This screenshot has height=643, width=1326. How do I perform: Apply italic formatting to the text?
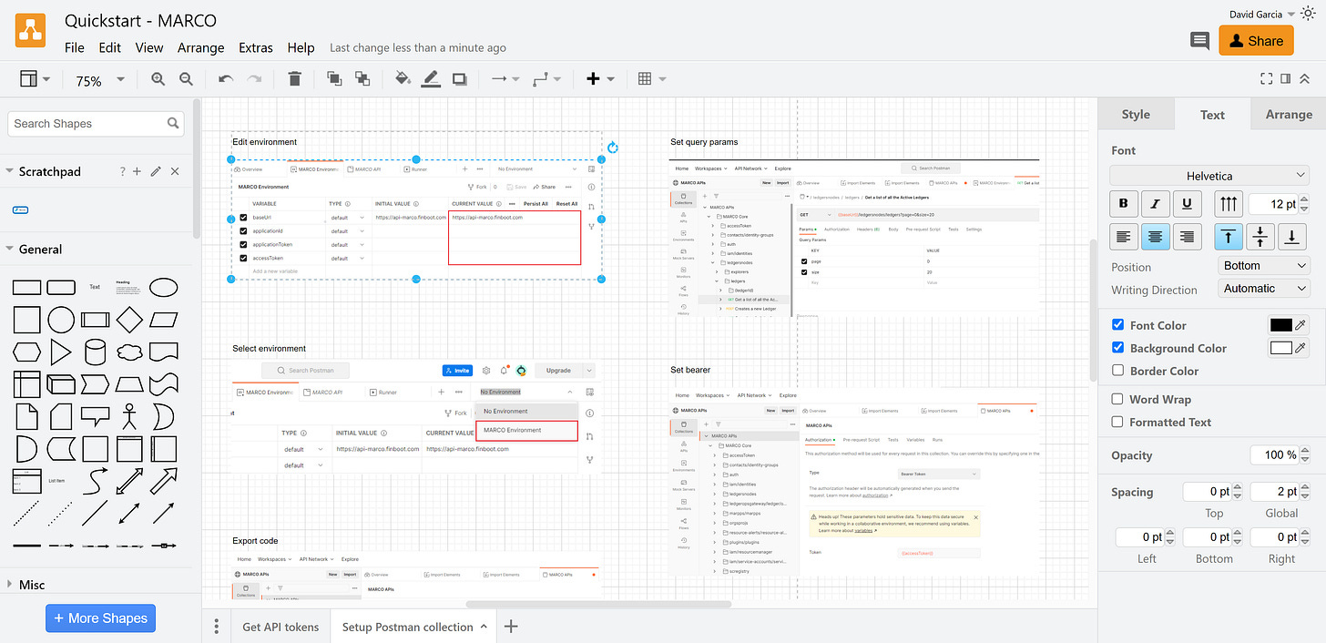[1155, 203]
